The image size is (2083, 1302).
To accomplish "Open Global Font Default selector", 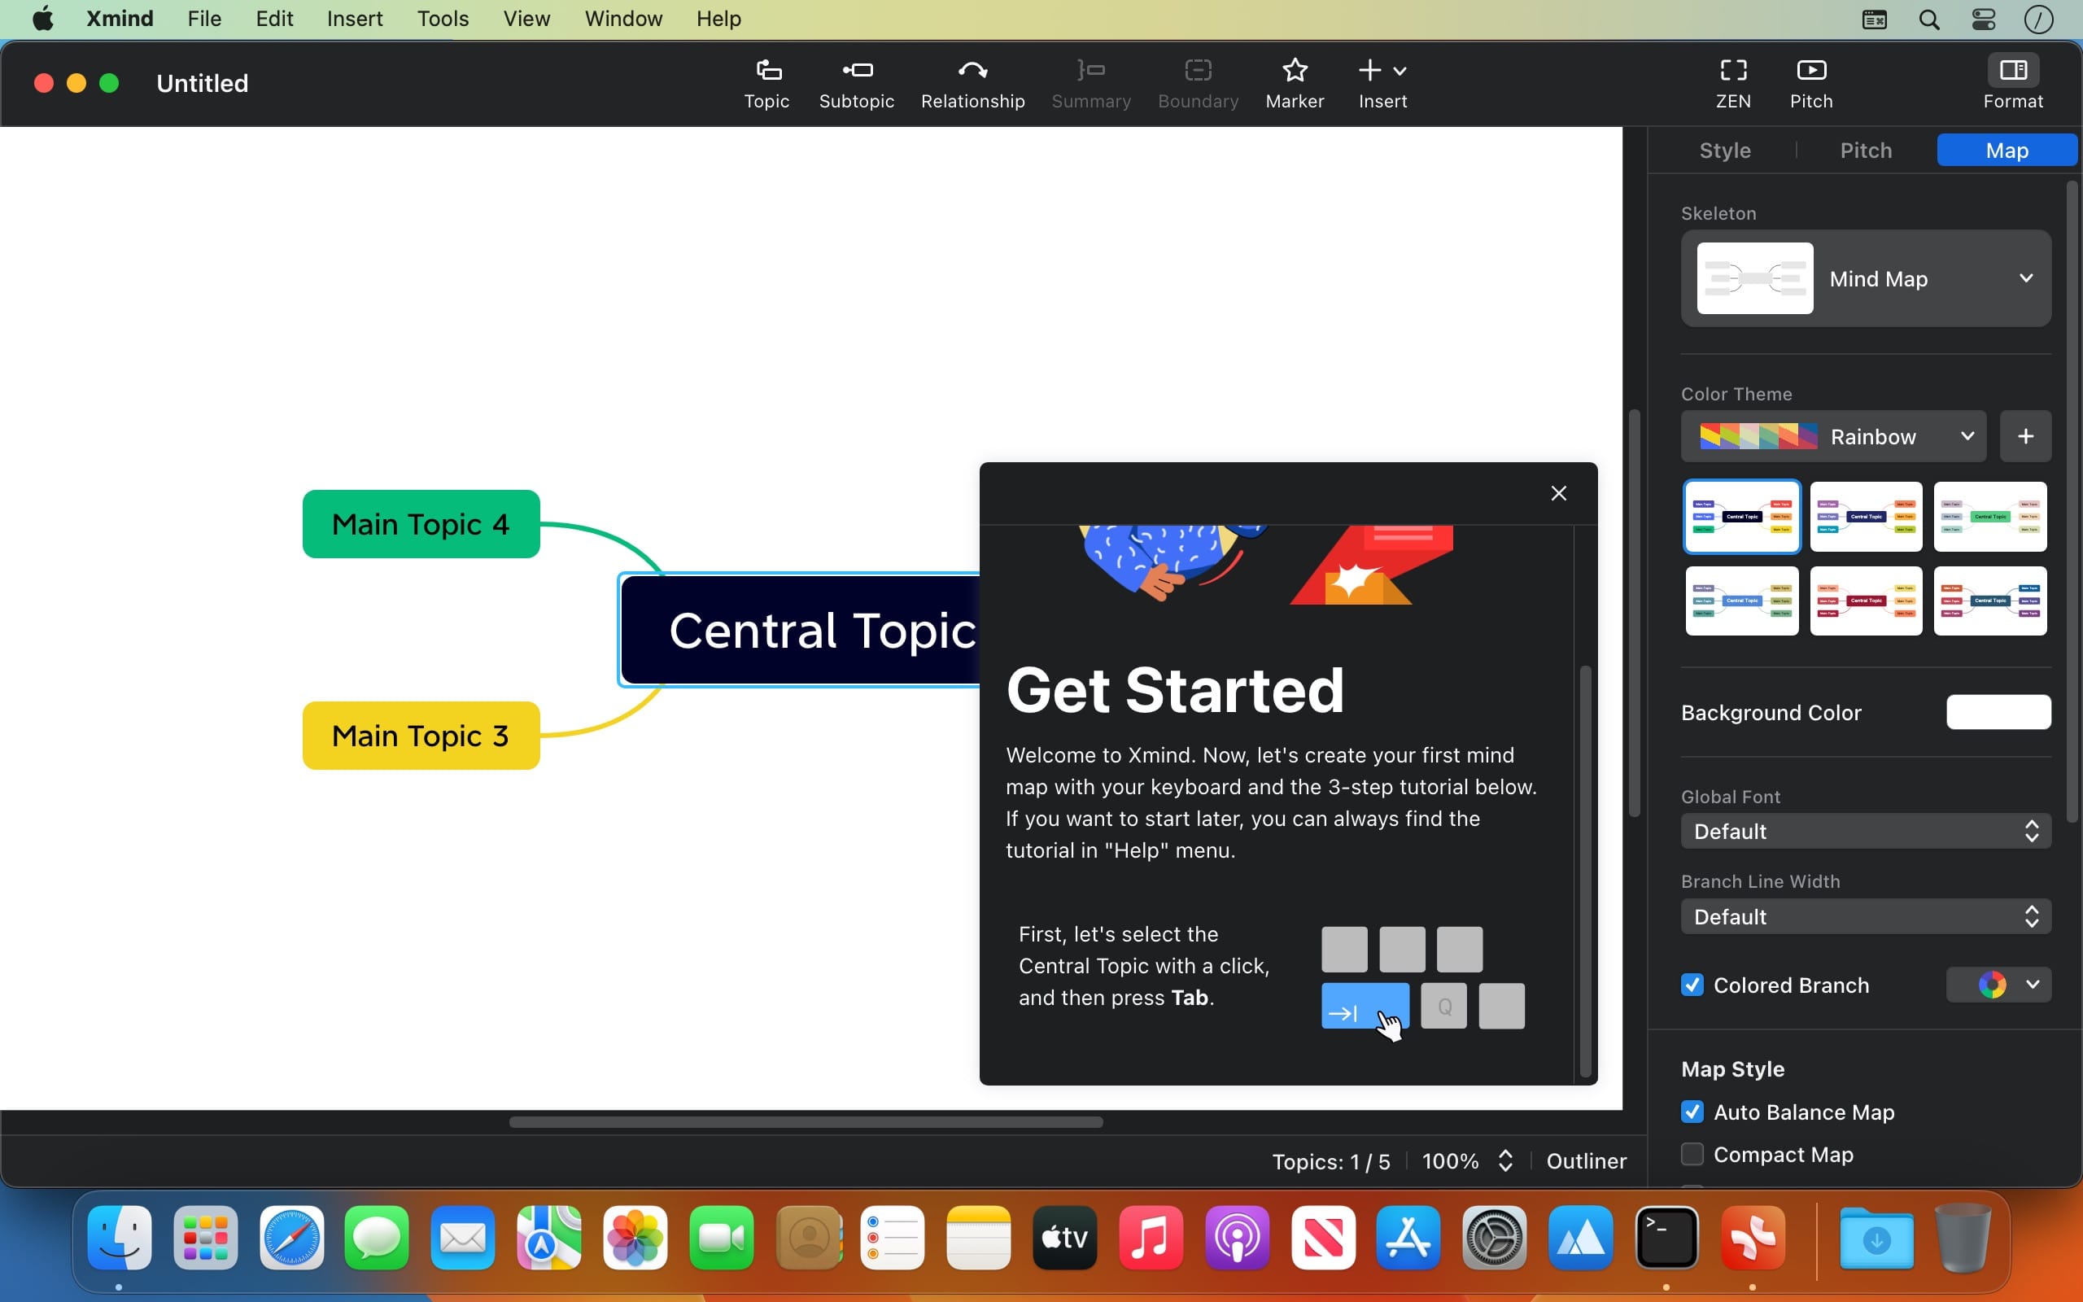I will pos(1865,831).
